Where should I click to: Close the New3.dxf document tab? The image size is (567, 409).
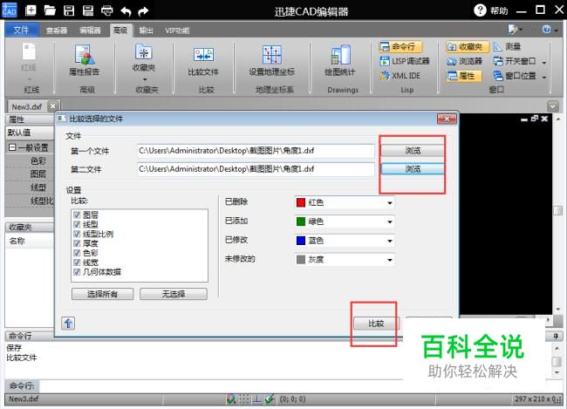click(53, 106)
